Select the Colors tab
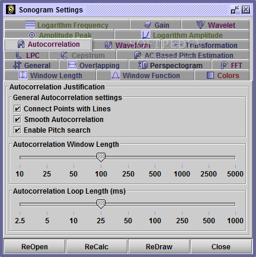 pos(222,75)
